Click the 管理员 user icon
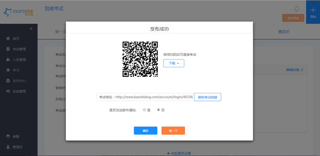The width and height of the screenshot is (320, 156). 8,147
